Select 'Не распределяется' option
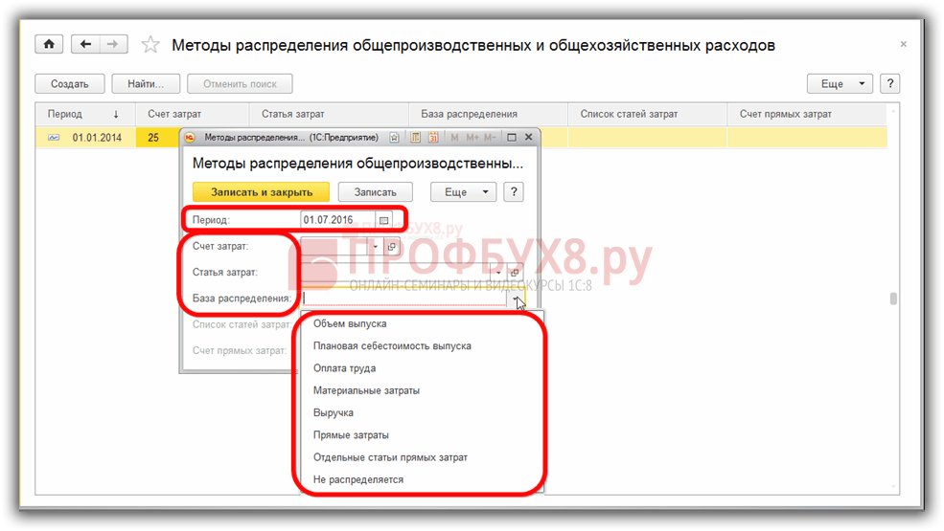Image resolution: width=944 pixels, height=531 pixels. (x=357, y=479)
